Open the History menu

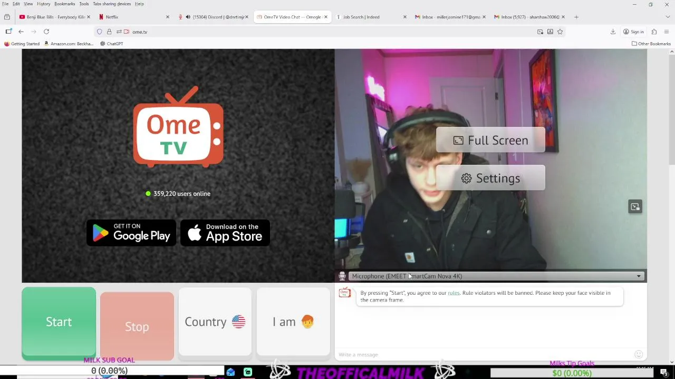pos(44,4)
